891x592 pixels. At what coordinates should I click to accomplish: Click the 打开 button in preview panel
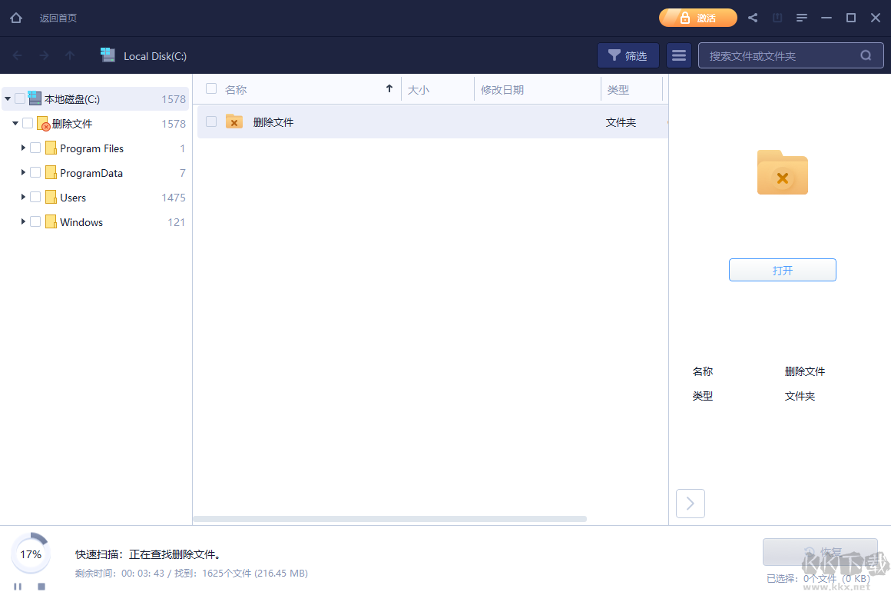tap(782, 270)
